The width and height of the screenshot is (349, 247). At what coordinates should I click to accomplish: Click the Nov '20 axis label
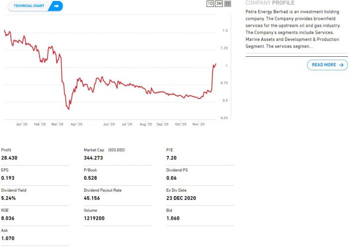198,124
